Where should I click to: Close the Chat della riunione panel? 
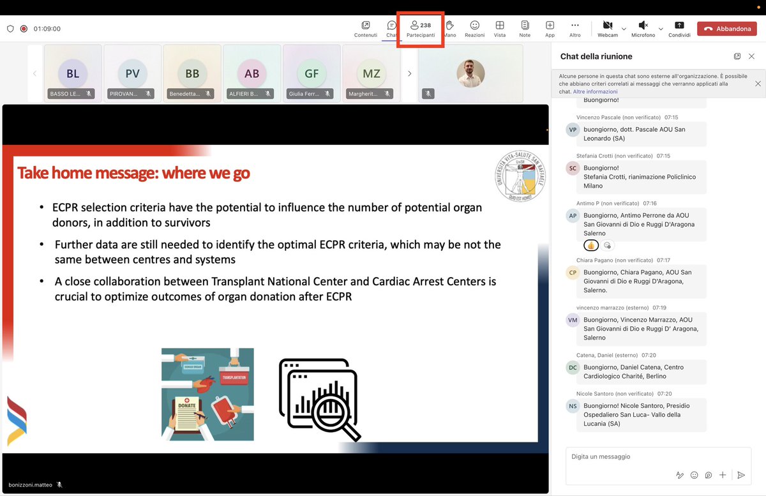click(752, 56)
